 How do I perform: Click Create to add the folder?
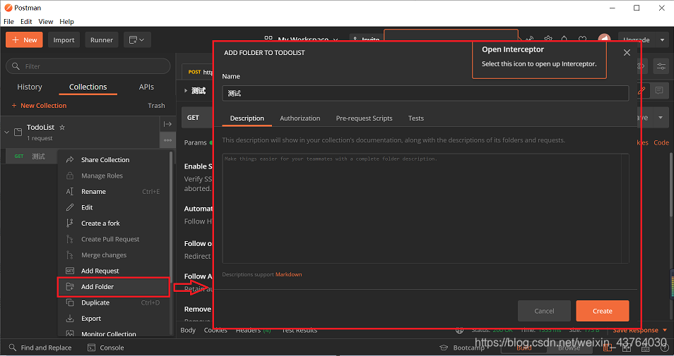coord(603,311)
